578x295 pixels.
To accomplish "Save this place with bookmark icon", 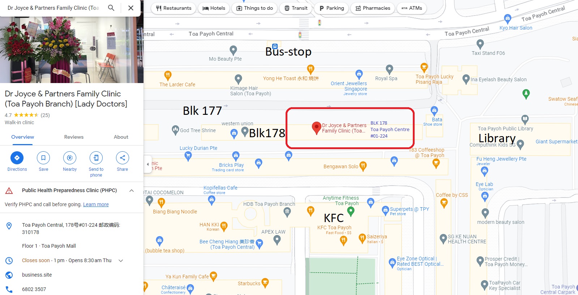I will pos(43,158).
